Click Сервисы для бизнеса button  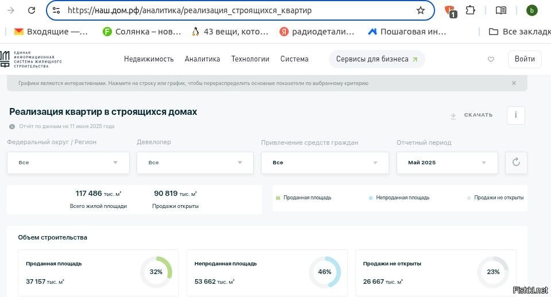377,59
